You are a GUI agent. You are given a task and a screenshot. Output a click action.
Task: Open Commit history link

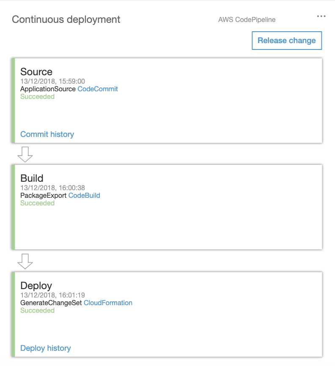[47, 134]
